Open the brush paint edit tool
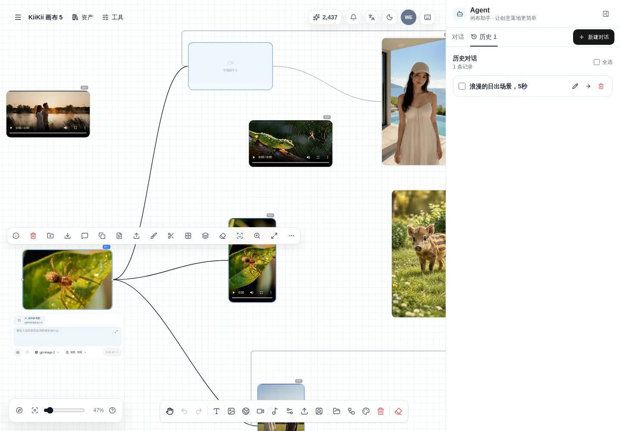 click(154, 236)
